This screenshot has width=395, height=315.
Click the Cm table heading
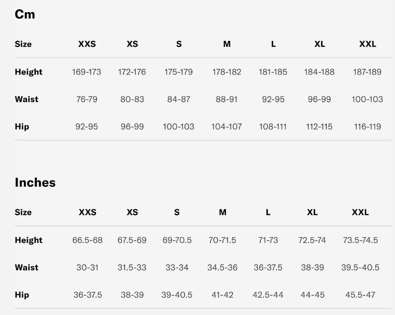tap(25, 14)
